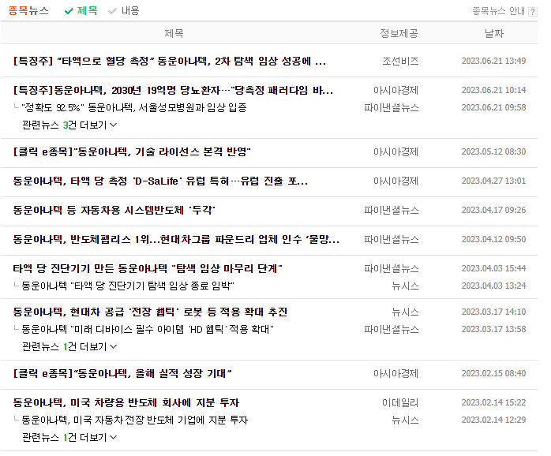Open article 2030년 19억명 당뇨환자 headline
The image size is (551, 456).
click(173, 90)
